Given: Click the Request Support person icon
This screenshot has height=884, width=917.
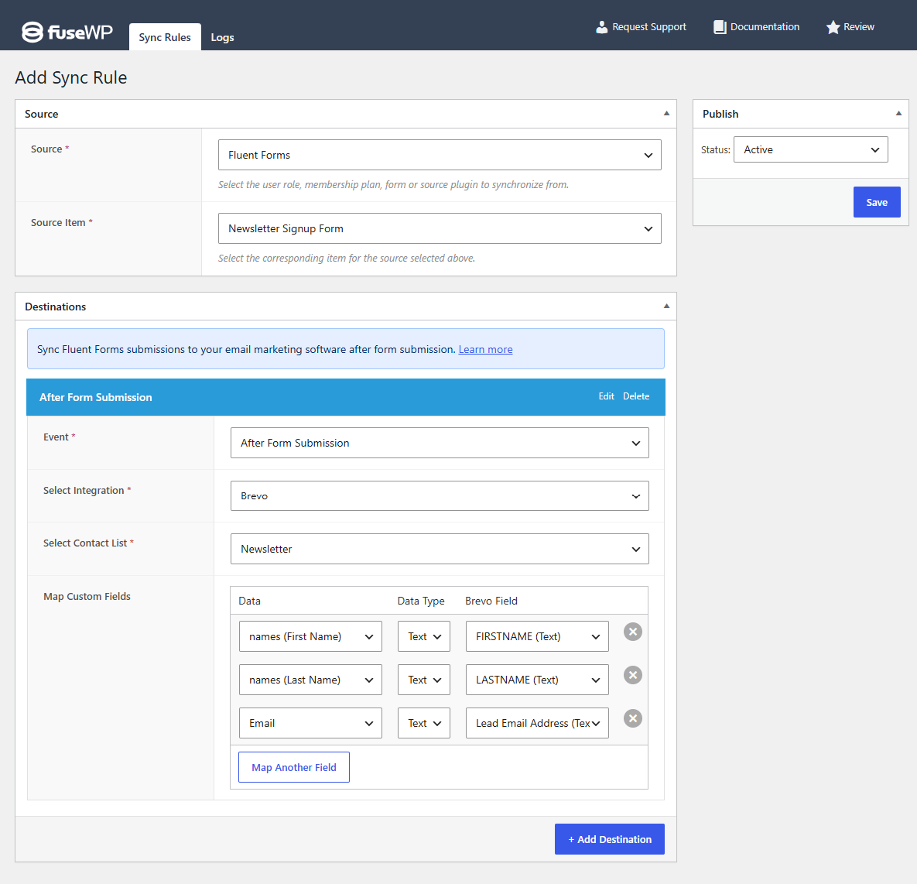Looking at the screenshot, I should coord(602,27).
